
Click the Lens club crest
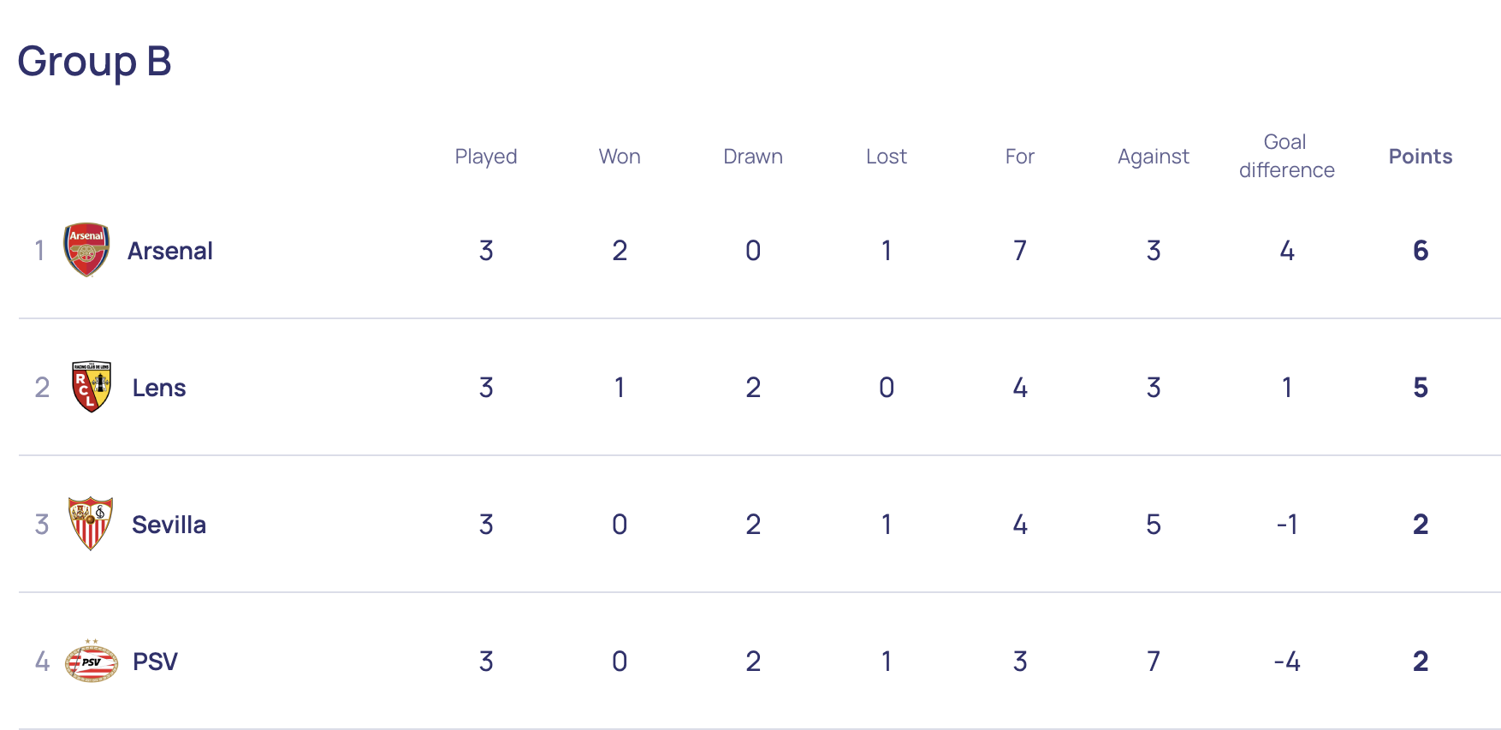pyautogui.click(x=92, y=387)
